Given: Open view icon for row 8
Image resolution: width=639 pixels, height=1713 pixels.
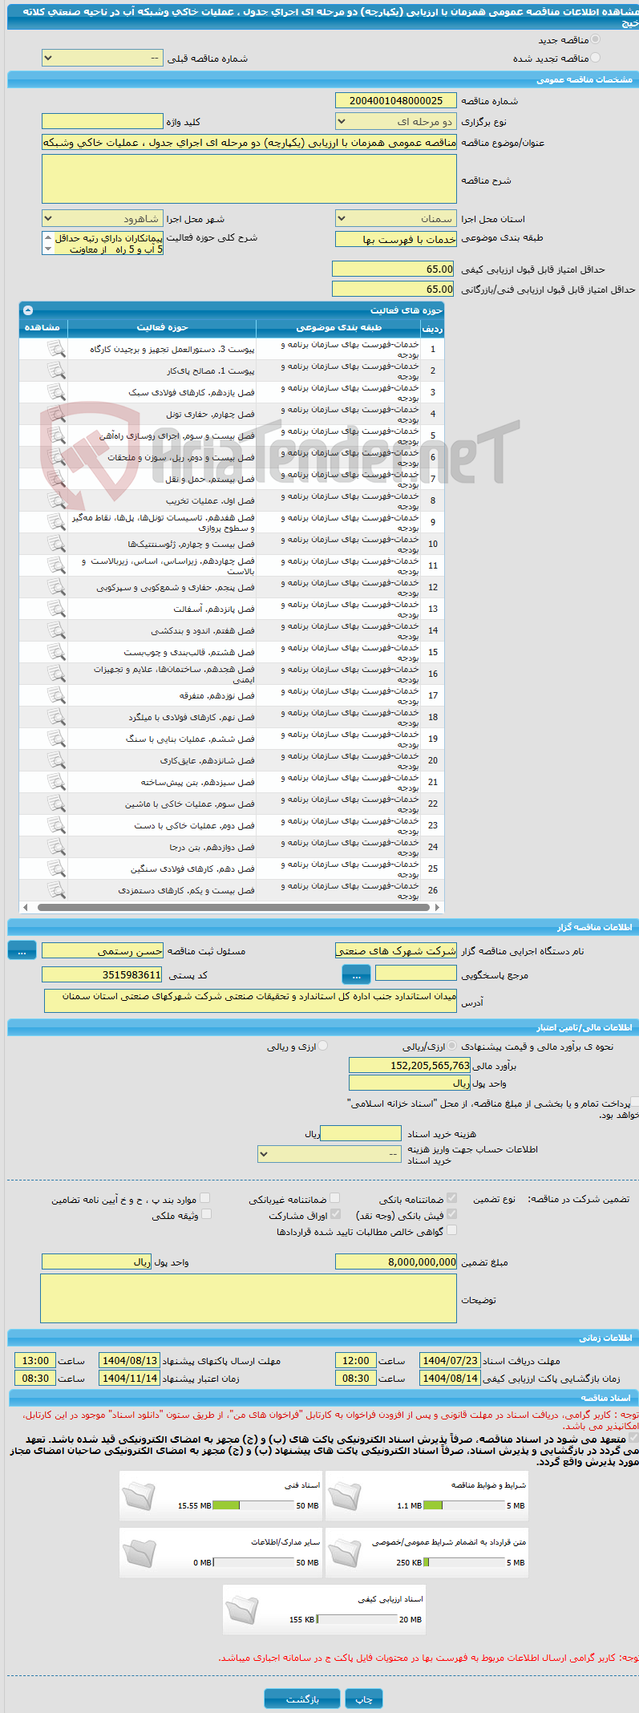Looking at the screenshot, I should (x=55, y=500).
